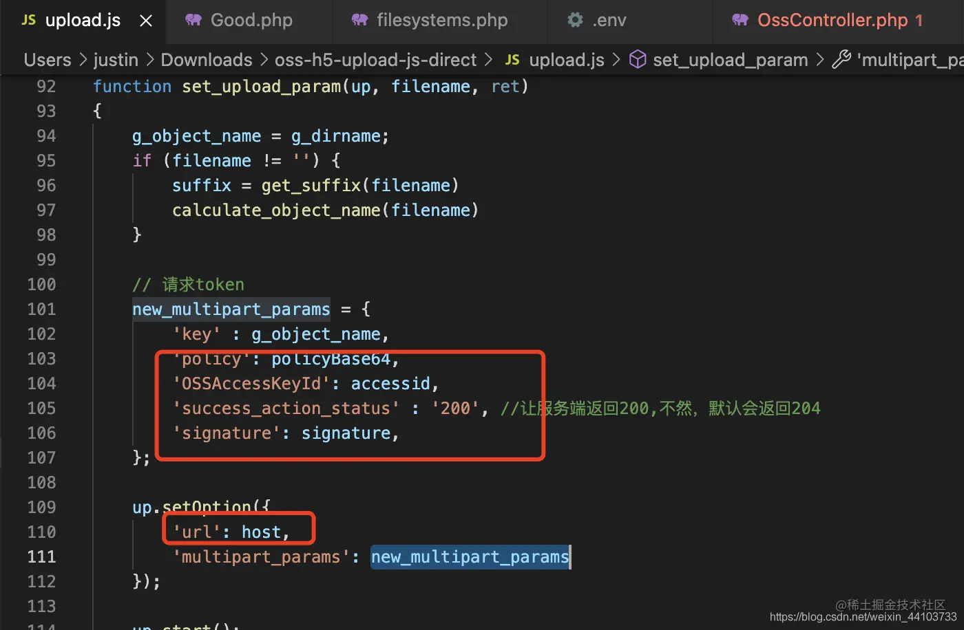Click line number 101 in the gutter
This screenshot has width=964, height=630.
pyautogui.click(x=41, y=309)
